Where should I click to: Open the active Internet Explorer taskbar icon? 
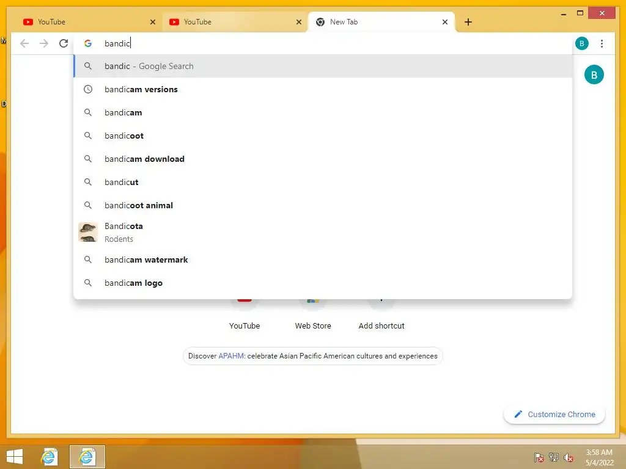click(x=87, y=457)
